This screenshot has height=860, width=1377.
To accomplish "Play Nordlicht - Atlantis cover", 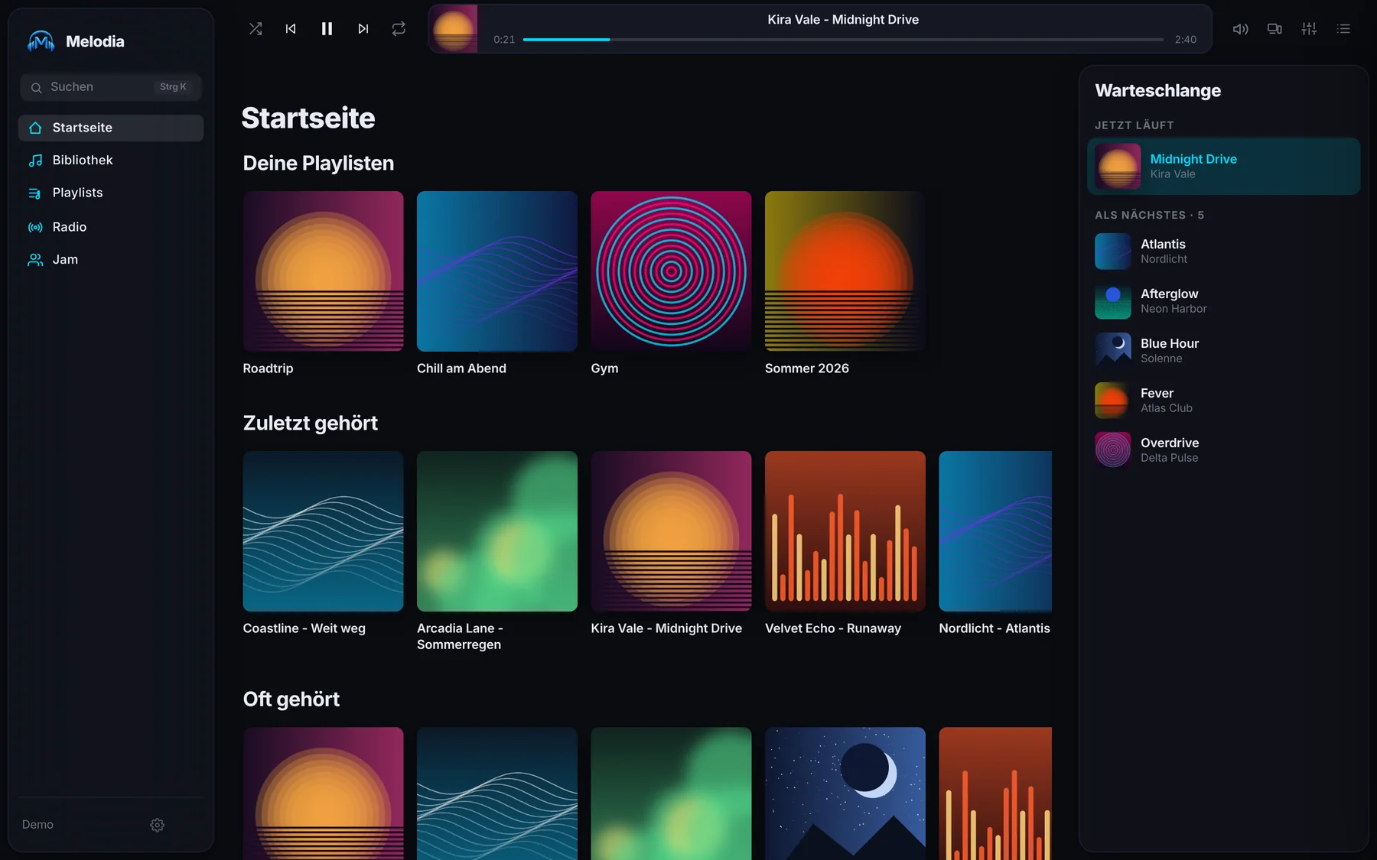I will (995, 531).
